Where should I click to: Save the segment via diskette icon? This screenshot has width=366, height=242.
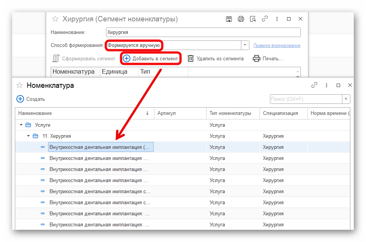tap(229, 19)
